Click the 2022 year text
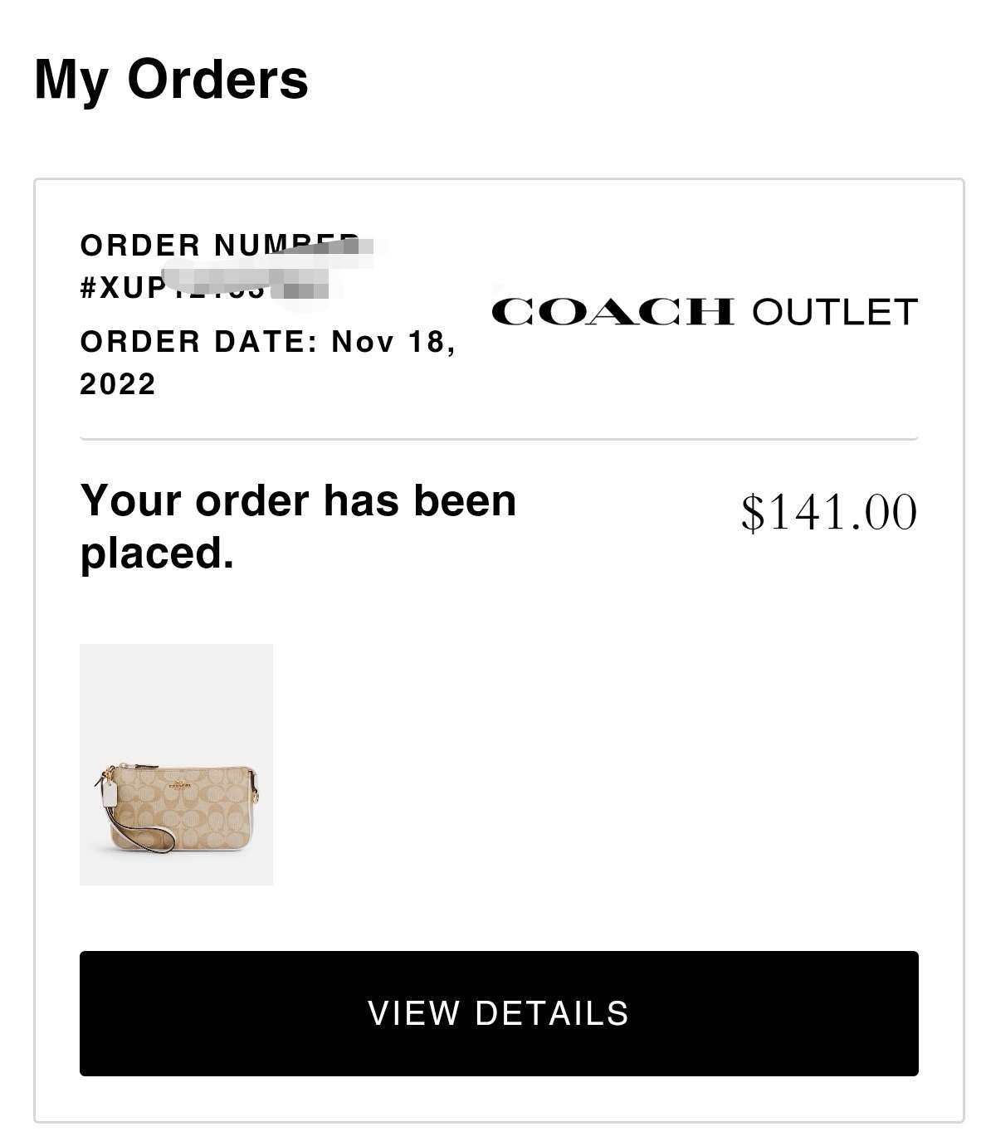This screenshot has height=1146, width=986. tap(118, 384)
